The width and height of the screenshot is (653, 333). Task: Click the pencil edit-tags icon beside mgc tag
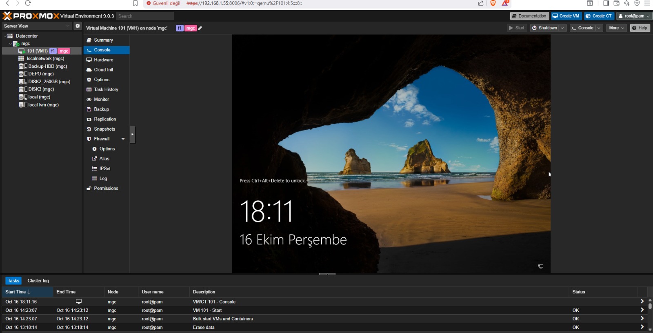pyautogui.click(x=200, y=28)
